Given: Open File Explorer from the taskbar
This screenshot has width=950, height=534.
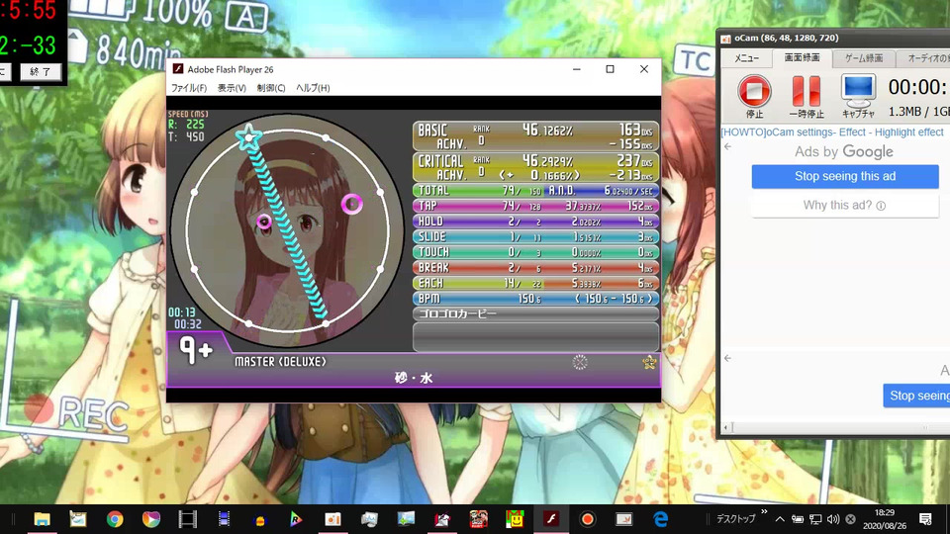Looking at the screenshot, I should click(42, 519).
